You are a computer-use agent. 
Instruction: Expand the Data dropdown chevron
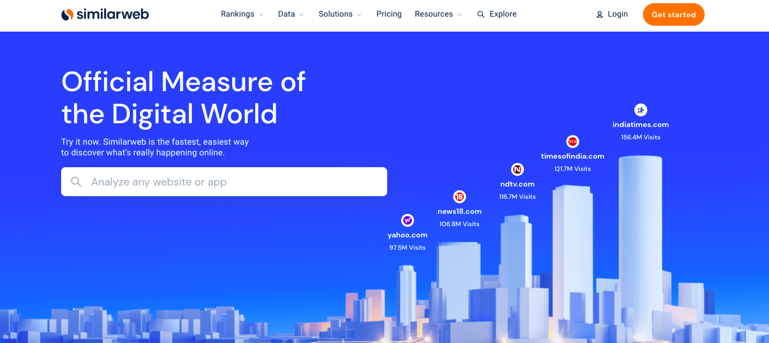301,15
